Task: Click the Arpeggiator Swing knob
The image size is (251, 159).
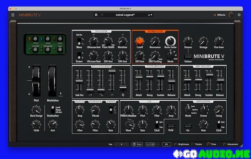Action: click(x=219, y=110)
